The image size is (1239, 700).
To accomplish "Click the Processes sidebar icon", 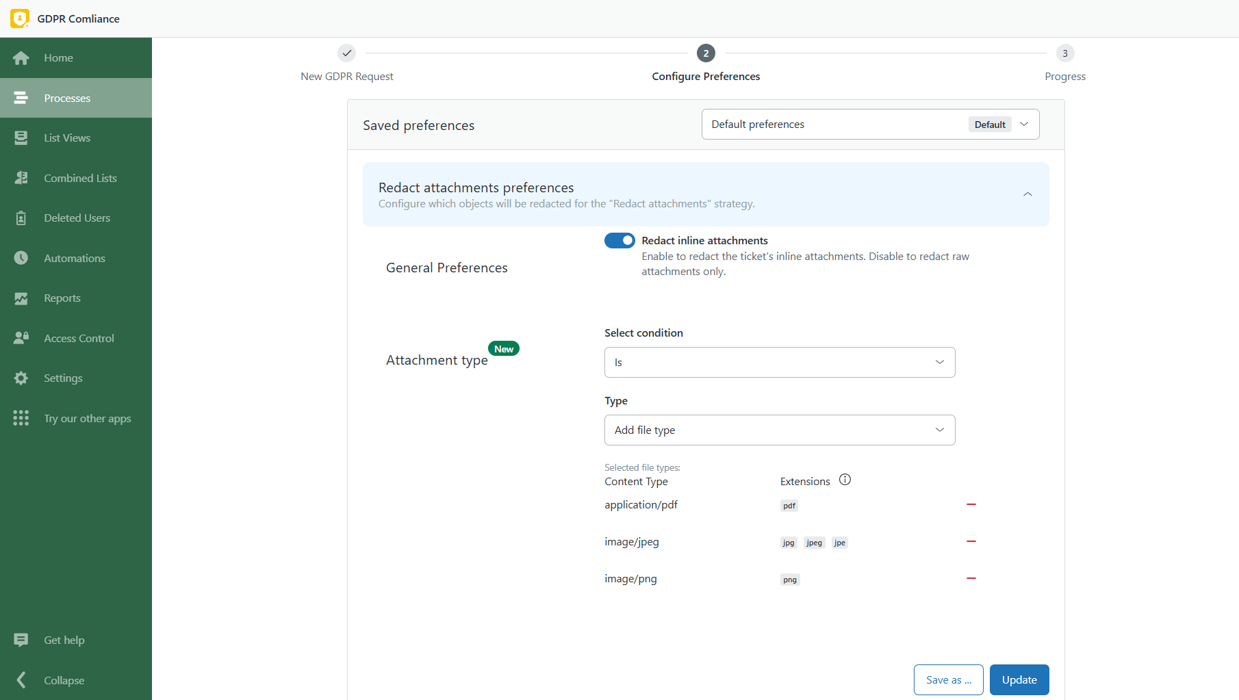I will pos(21,98).
